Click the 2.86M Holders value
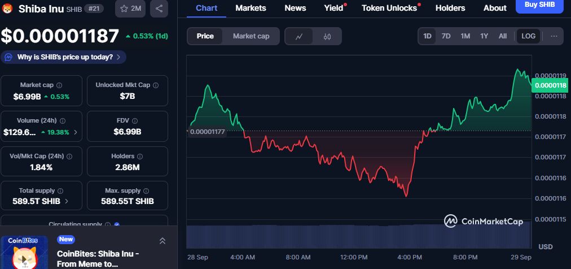Viewport: 571px width, 269px height. [128, 168]
